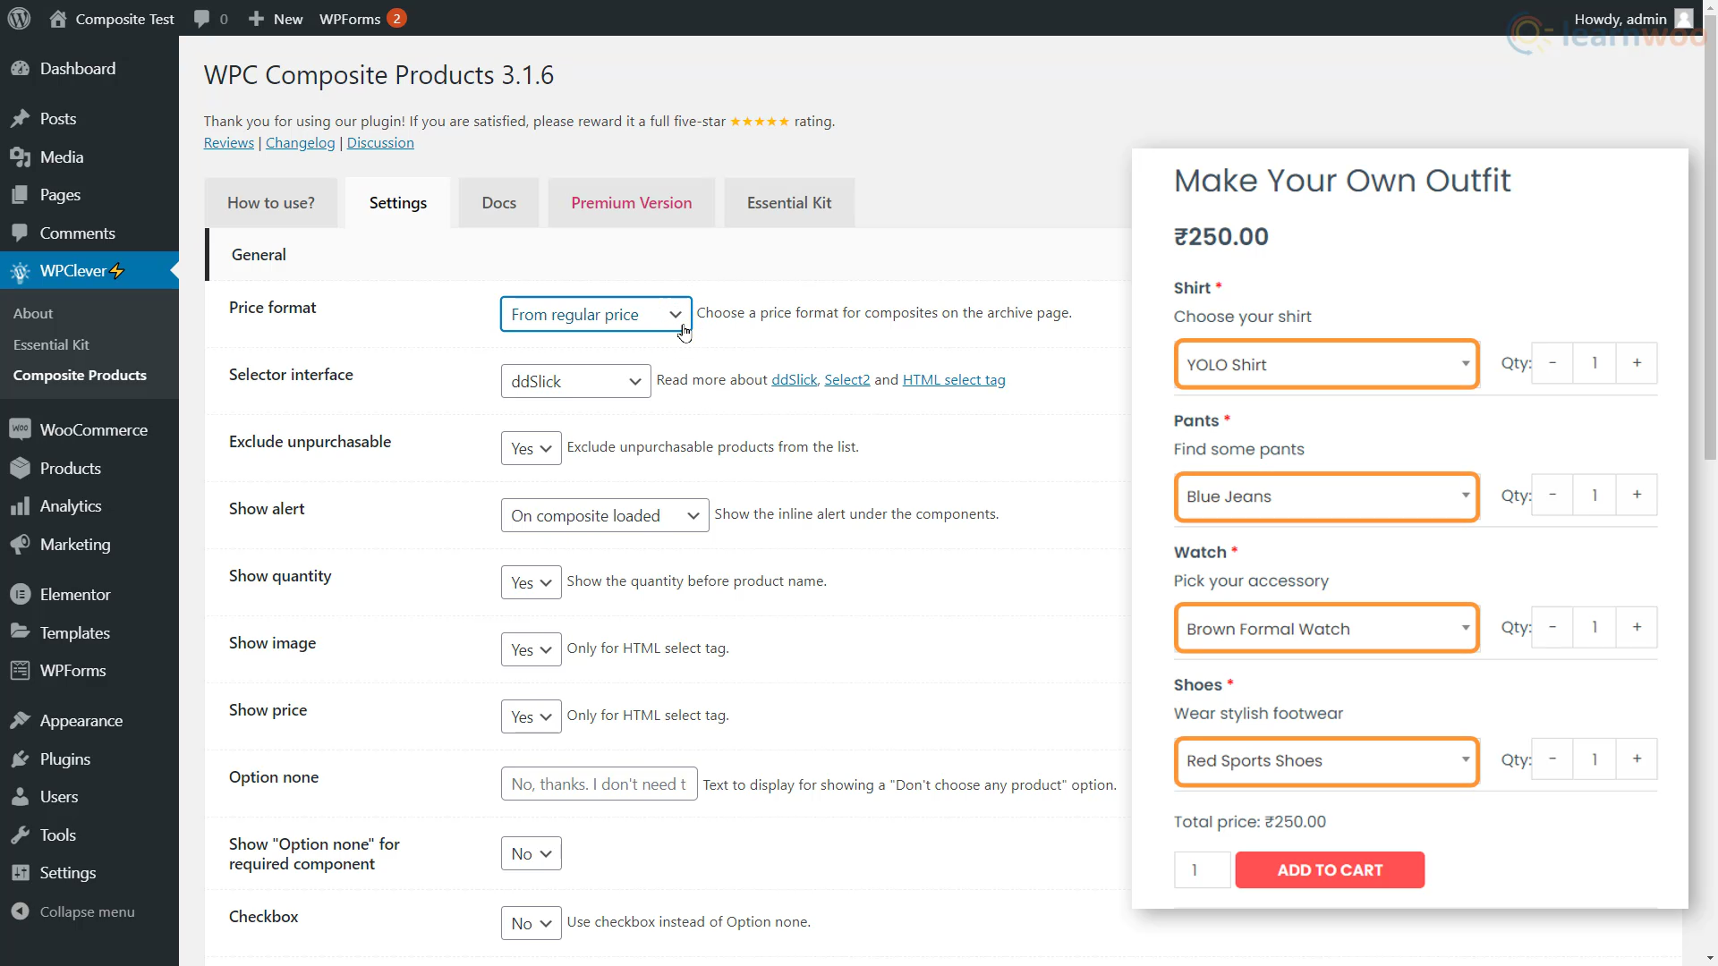Click the Appearance brush icon
This screenshot has height=966, width=1718.
(20, 721)
